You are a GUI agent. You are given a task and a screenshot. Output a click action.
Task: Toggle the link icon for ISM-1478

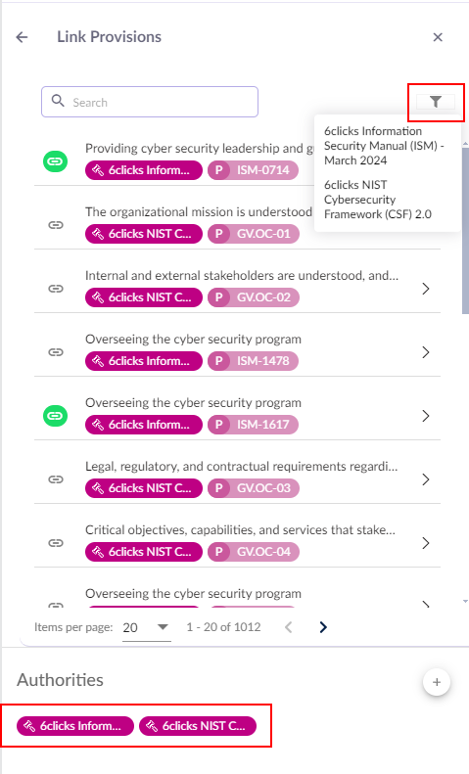click(x=55, y=352)
